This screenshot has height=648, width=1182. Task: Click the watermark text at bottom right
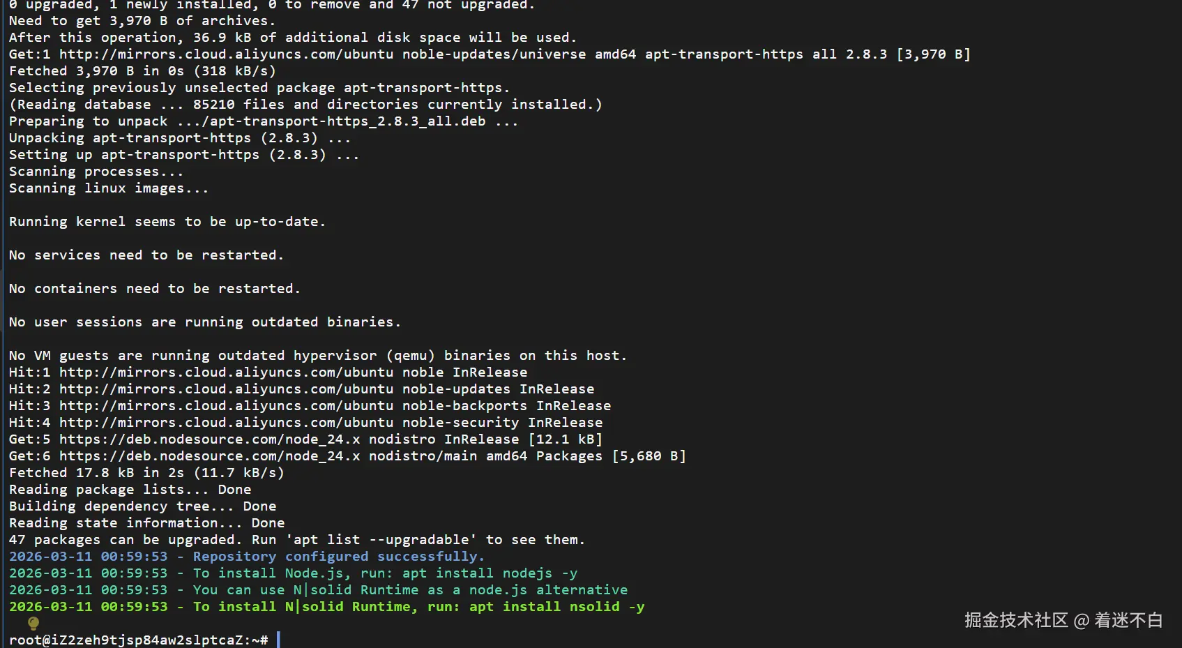1063,620
